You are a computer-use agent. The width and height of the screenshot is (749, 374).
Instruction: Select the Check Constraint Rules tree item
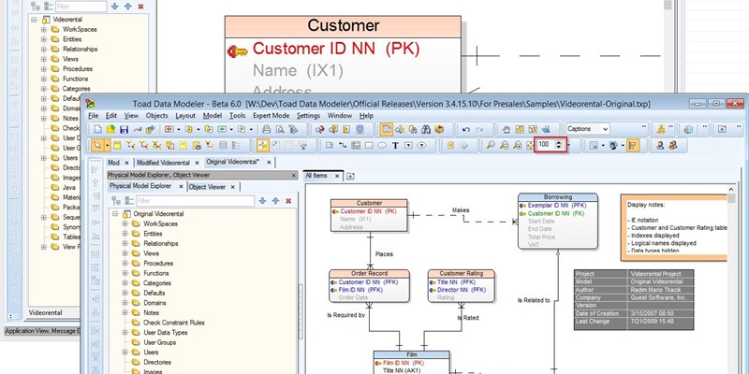pyautogui.click(x=174, y=323)
